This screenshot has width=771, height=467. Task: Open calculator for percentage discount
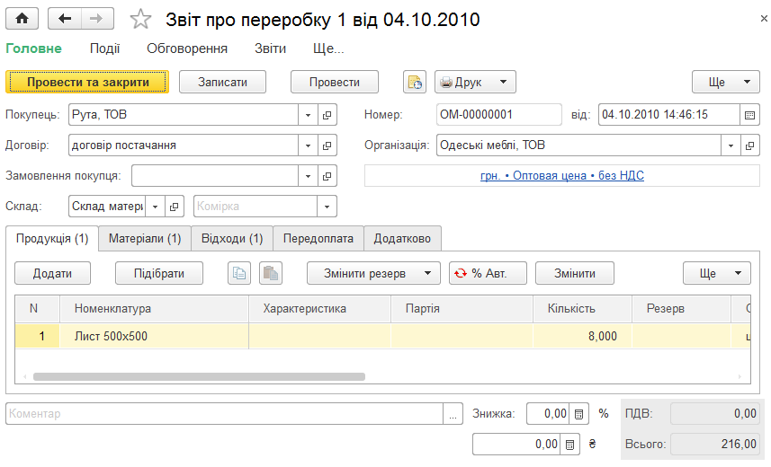click(x=578, y=414)
